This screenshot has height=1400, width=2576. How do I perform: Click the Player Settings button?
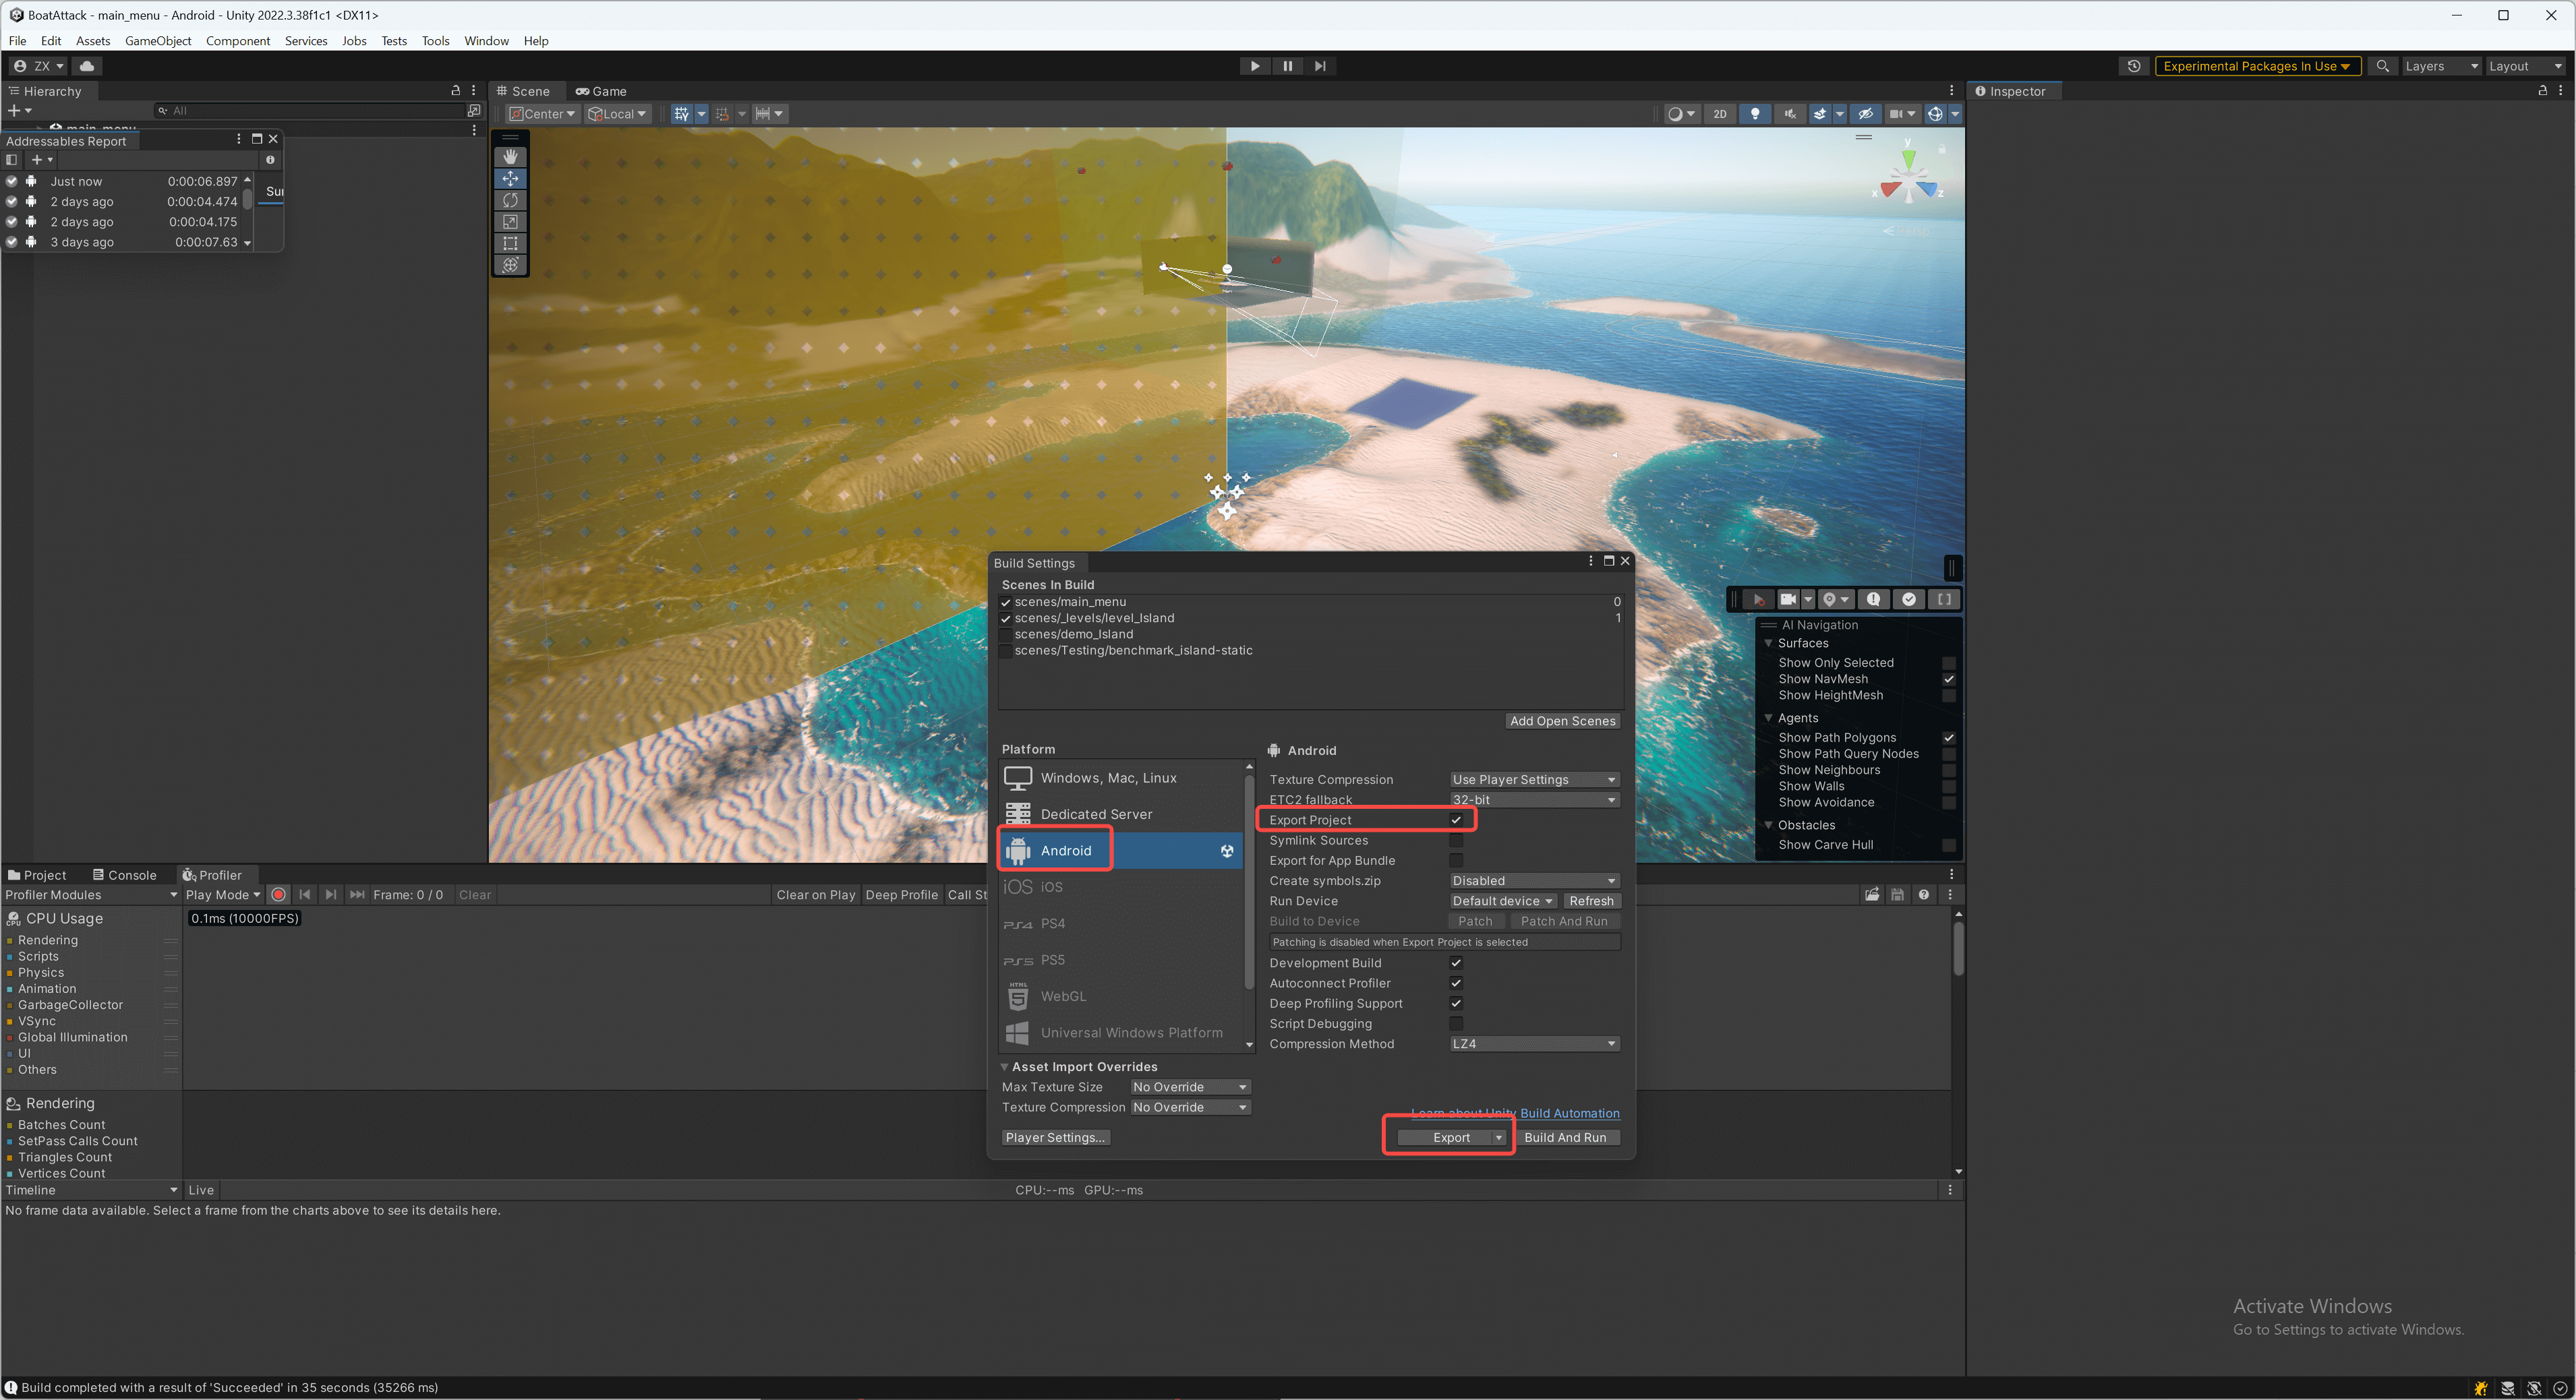1055,1137
